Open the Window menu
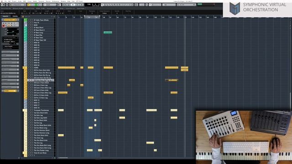Viewport: 292px width, 164px height. 63,1
